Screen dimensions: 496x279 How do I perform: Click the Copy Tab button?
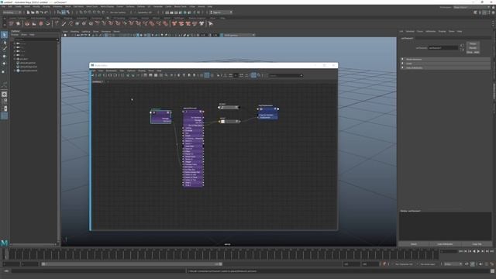(477, 244)
